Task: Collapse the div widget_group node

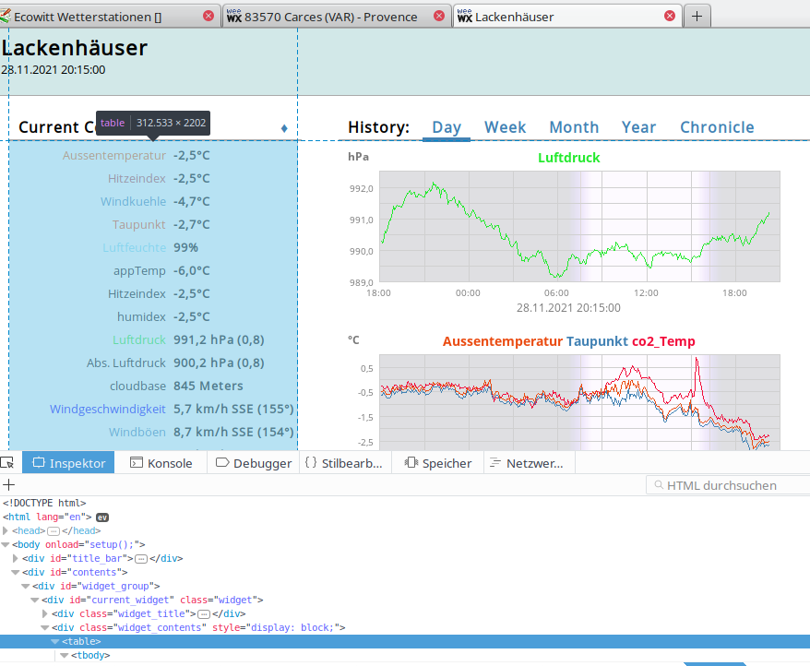Action: 26,586
